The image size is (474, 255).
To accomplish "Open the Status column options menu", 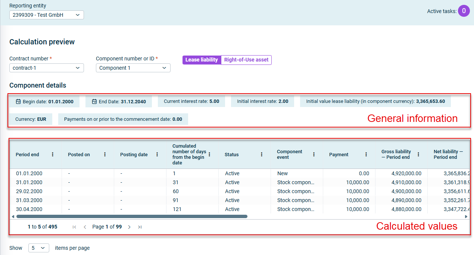I will 262,154.
